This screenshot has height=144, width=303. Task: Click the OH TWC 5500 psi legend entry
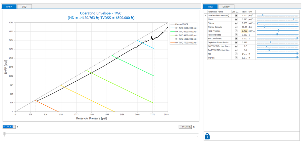[183, 43]
